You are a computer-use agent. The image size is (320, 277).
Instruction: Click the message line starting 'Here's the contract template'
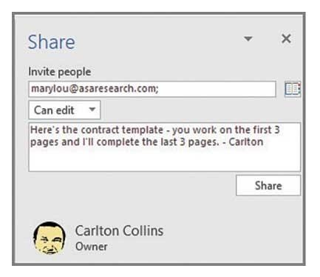tap(155, 130)
